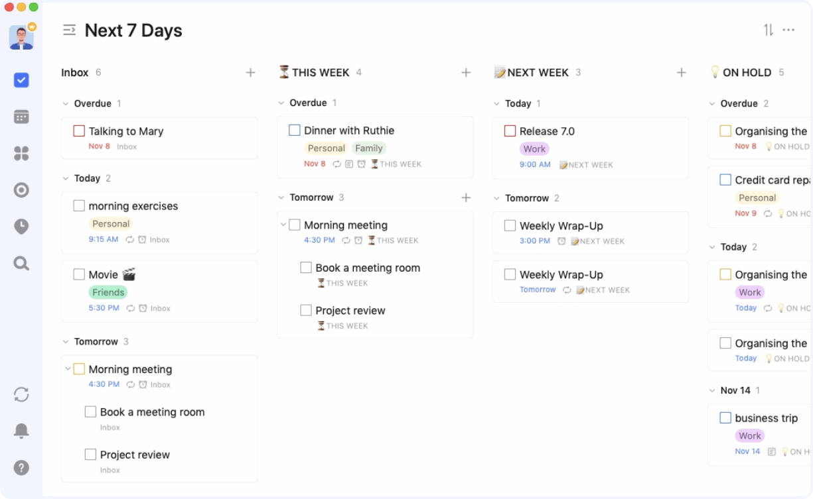Add a task to NEXT WEEK column

tap(681, 72)
